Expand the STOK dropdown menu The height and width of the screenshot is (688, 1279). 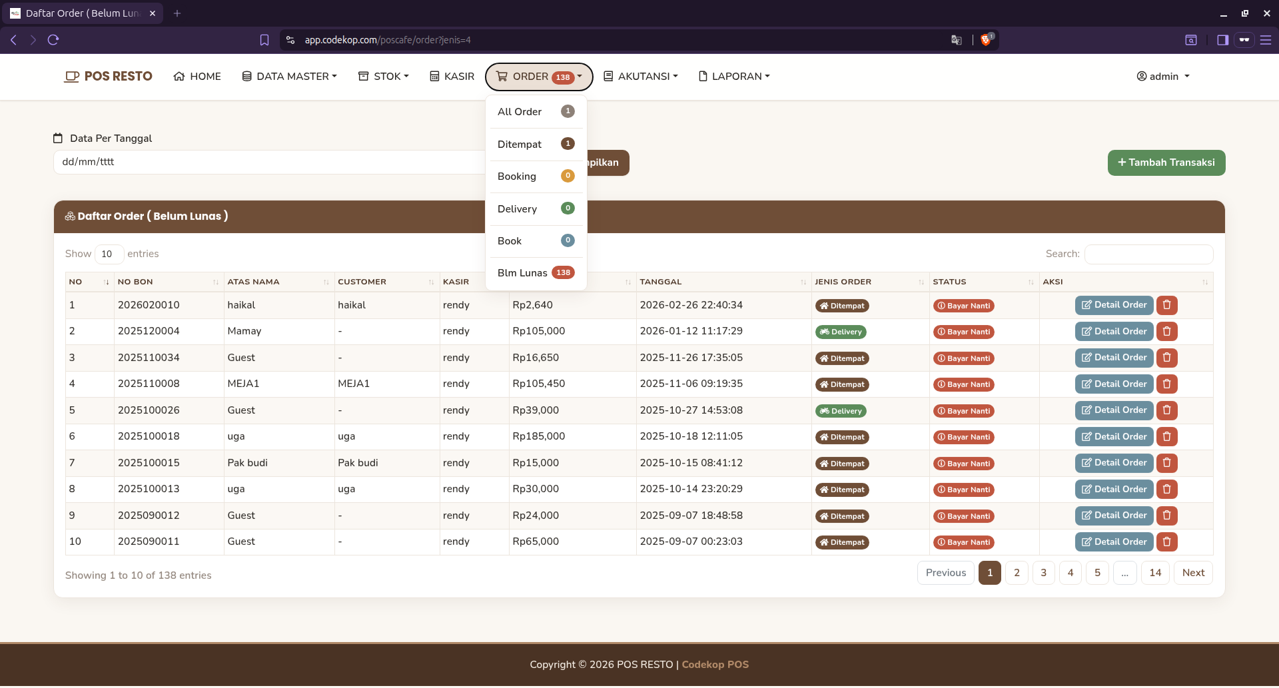click(x=383, y=77)
